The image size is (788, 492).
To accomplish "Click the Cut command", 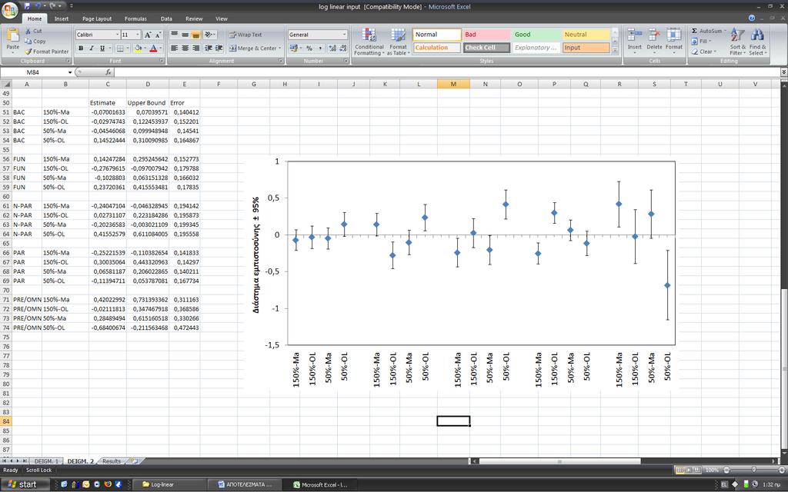I will point(34,31).
